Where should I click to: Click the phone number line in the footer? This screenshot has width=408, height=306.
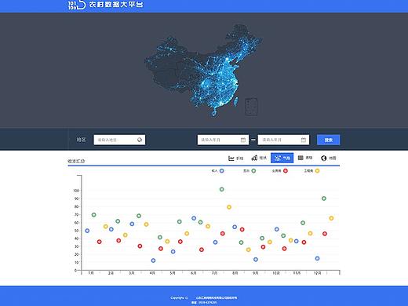[204, 303]
